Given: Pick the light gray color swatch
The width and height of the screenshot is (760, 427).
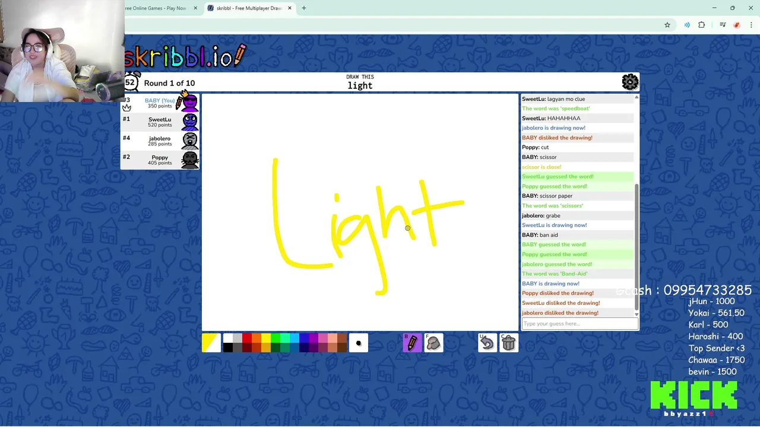Looking at the screenshot, I should click(x=237, y=338).
